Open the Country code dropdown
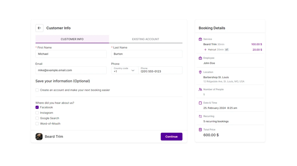 125,70
